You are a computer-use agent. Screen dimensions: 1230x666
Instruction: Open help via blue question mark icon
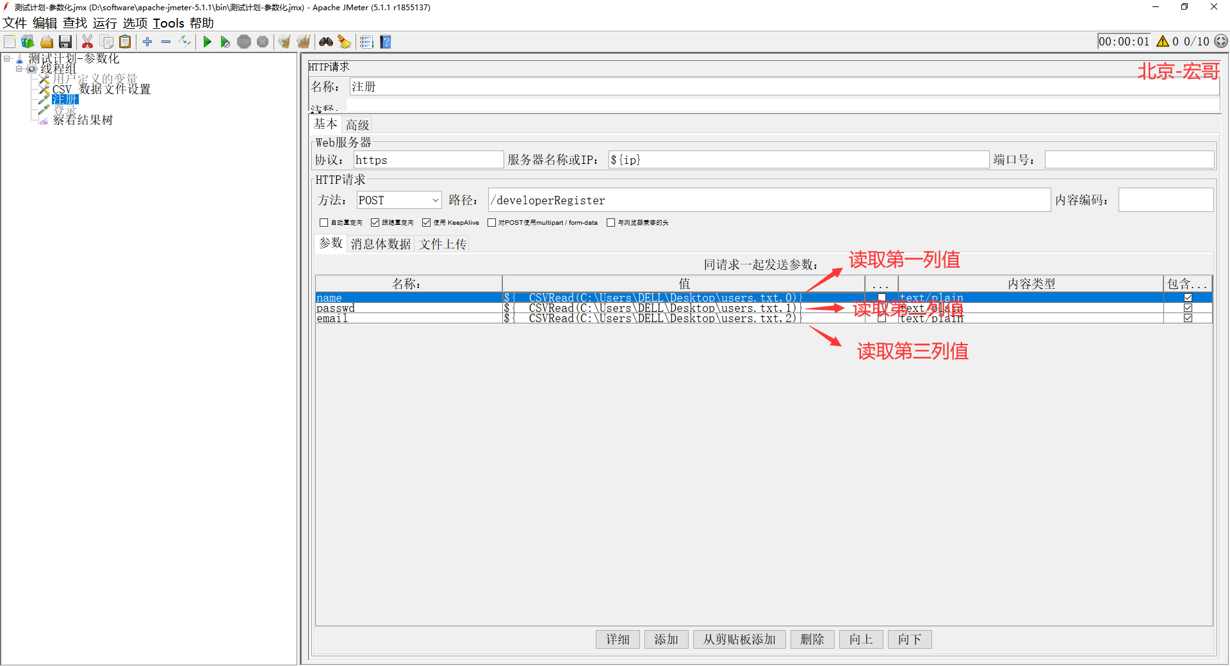pos(385,42)
